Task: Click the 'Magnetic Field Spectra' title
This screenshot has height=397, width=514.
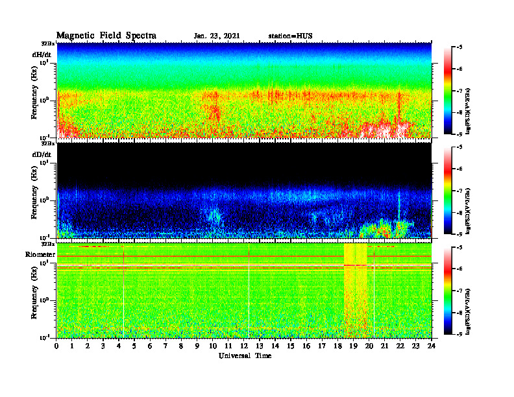Action: (106, 36)
